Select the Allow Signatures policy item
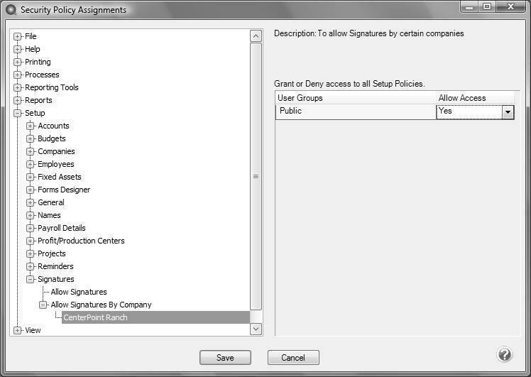The height and width of the screenshot is (377, 531). [79, 292]
